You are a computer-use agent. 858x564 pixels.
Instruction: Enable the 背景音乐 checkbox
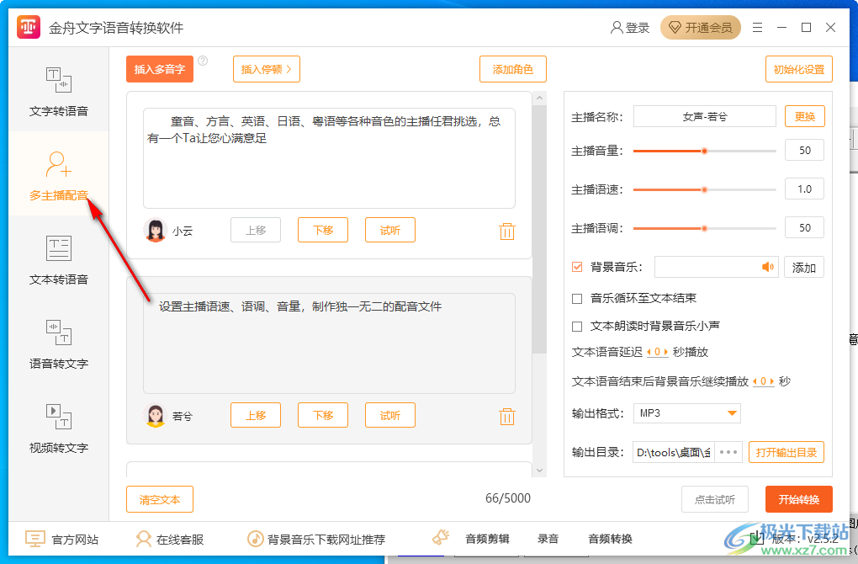click(575, 266)
